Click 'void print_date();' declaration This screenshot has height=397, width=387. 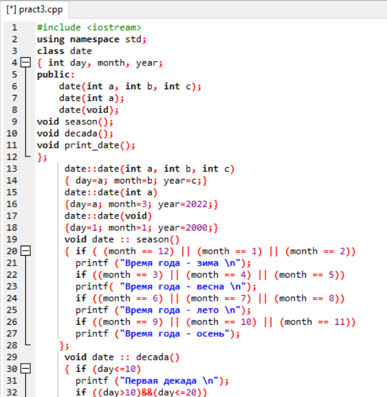[86, 145]
